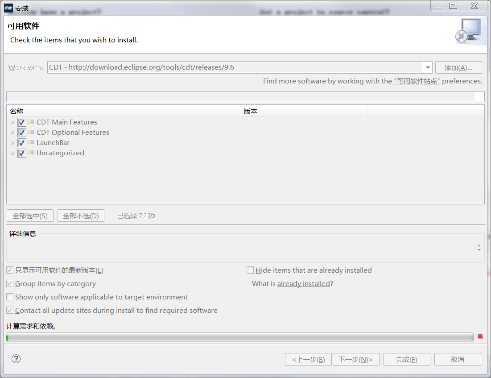Viewport: 491px width, 378px height.
Task: Expand the LaunchBar tree node
Action: (12, 142)
